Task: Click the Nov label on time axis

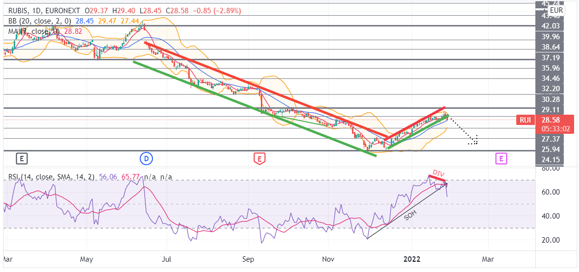Action: tap(328, 259)
